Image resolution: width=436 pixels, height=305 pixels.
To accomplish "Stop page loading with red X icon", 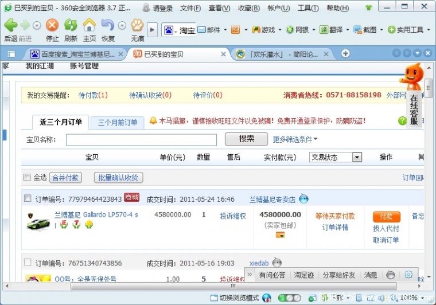I will pyautogui.click(x=52, y=25).
